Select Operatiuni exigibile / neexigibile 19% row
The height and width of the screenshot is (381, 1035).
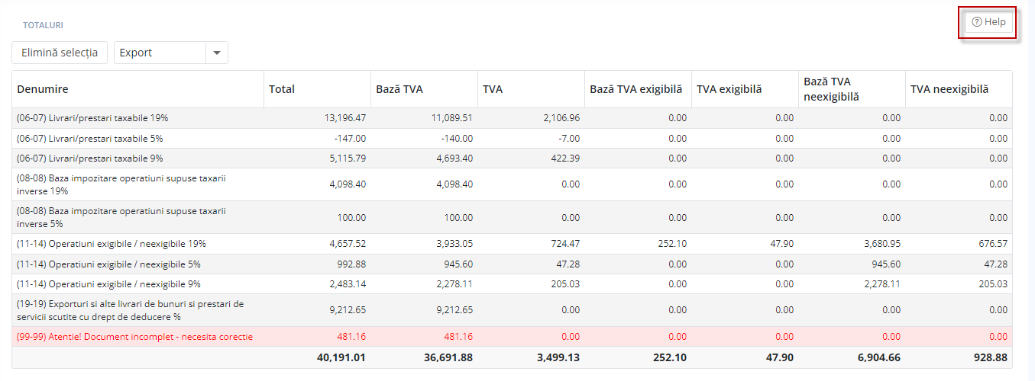tap(111, 244)
